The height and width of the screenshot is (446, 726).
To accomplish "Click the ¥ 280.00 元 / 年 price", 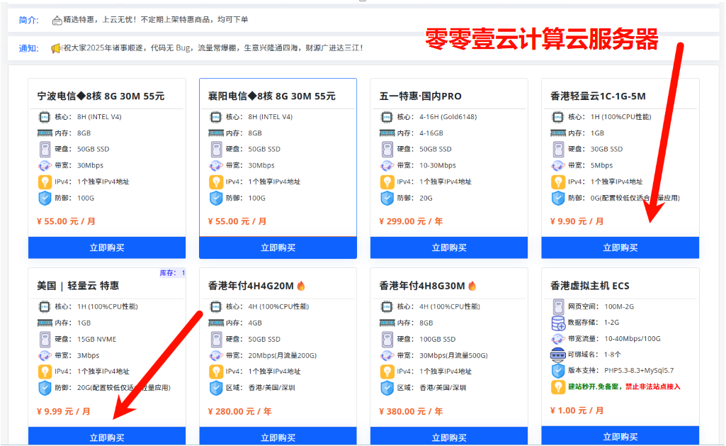I will pos(240,411).
